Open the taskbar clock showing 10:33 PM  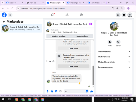(x=125, y=99)
